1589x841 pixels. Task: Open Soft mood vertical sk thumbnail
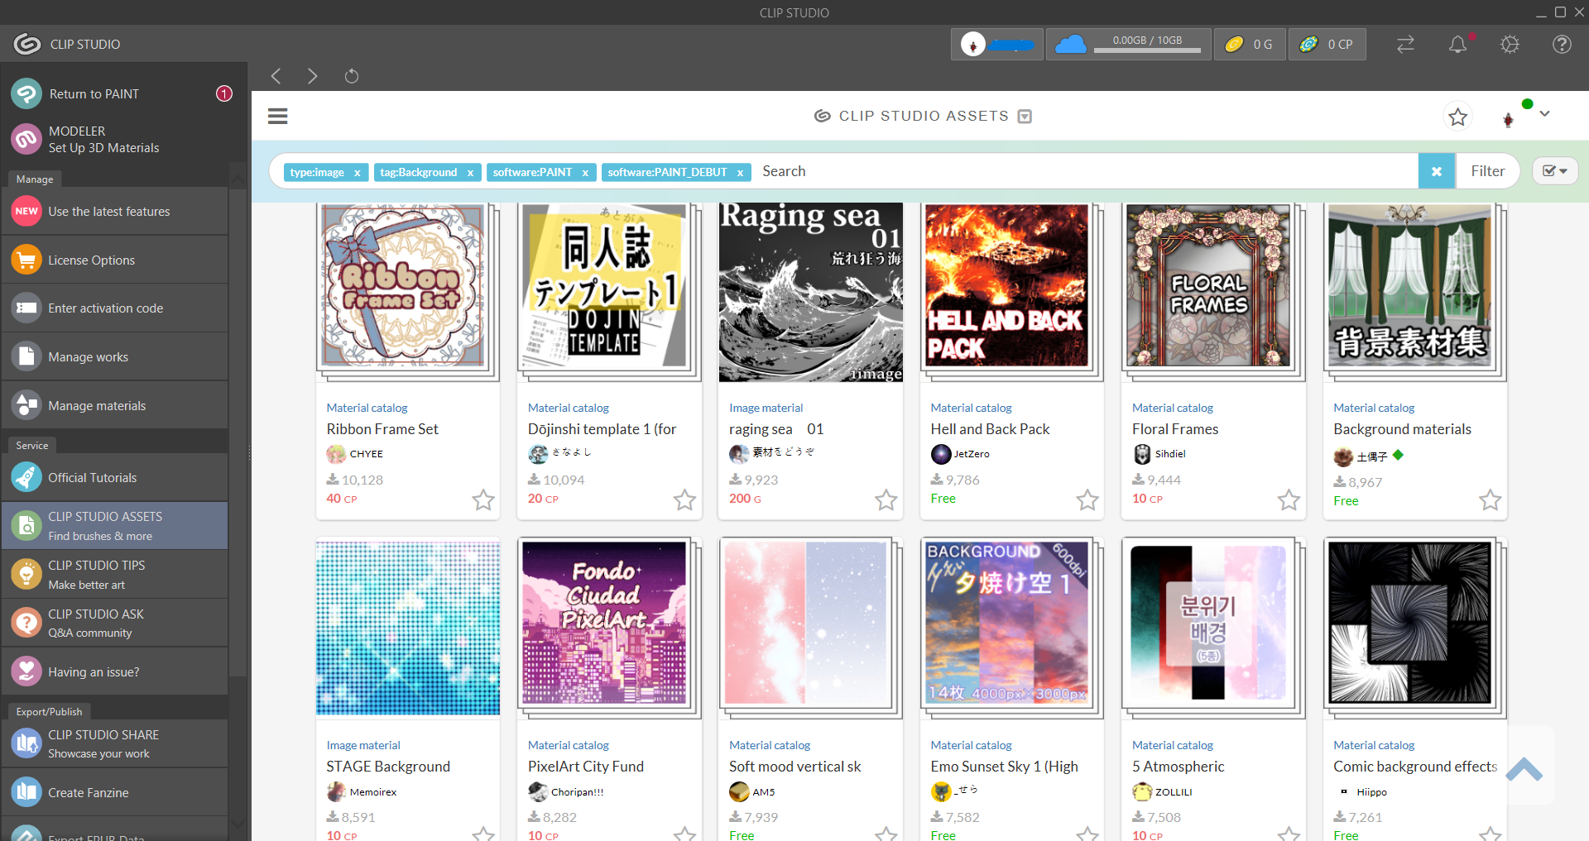click(810, 628)
